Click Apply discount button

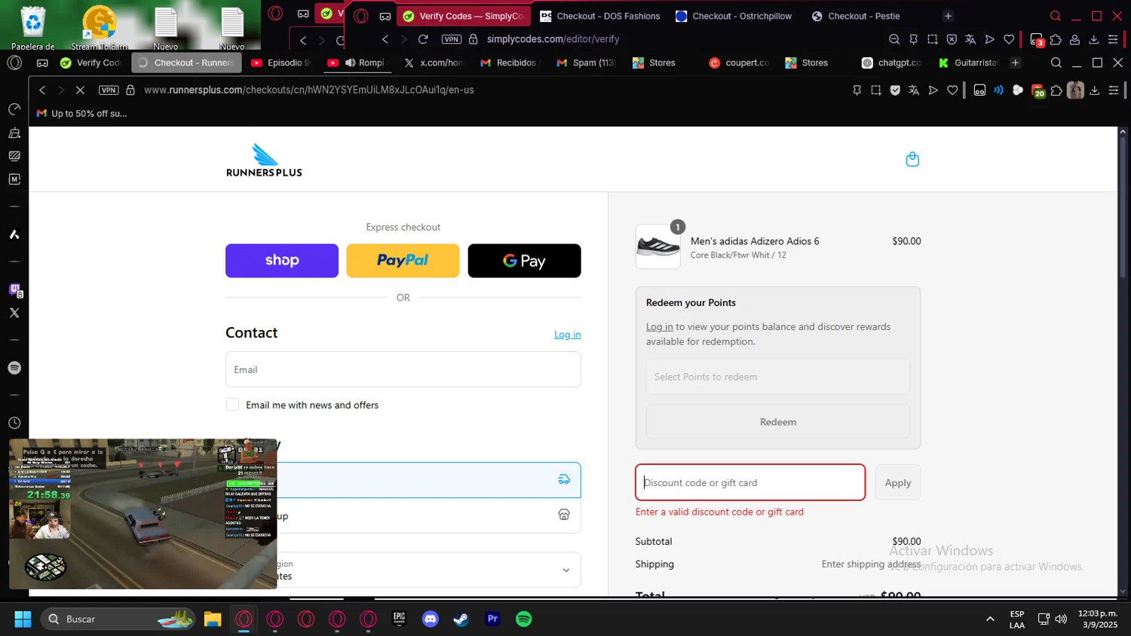[x=898, y=482]
